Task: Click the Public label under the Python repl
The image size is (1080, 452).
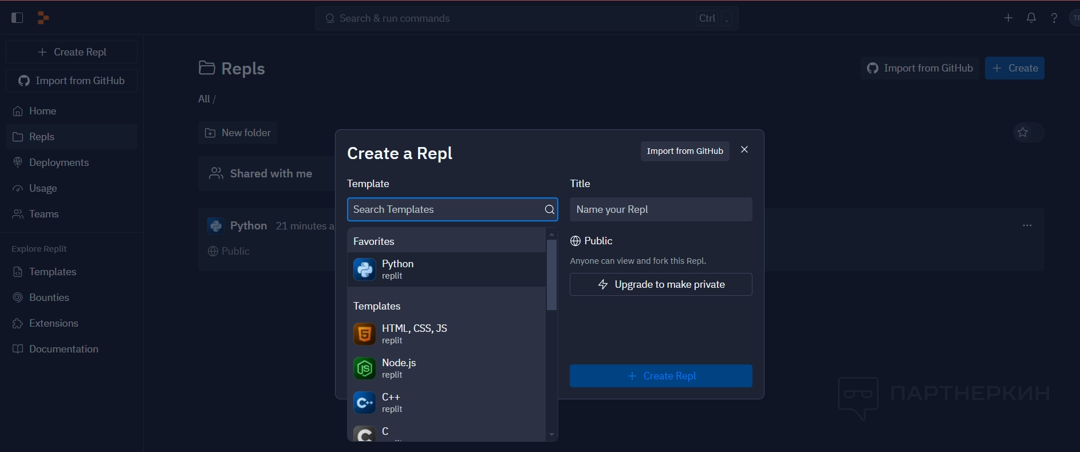Action: [x=235, y=251]
